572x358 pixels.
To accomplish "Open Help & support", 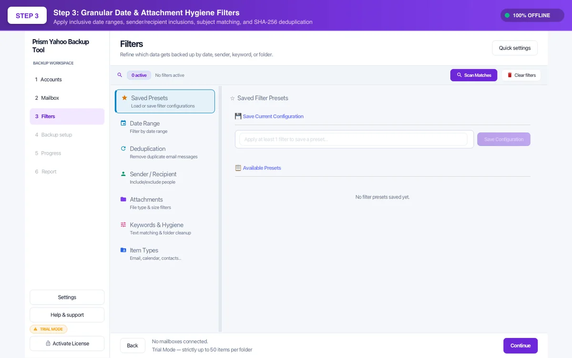I will (x=67, y=315).
